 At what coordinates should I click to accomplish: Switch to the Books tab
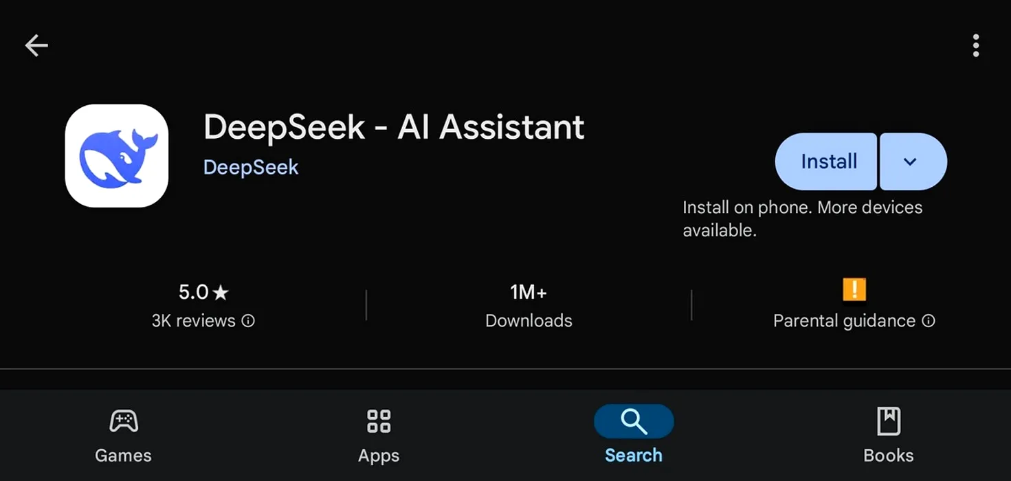click(x=889, y=436)
